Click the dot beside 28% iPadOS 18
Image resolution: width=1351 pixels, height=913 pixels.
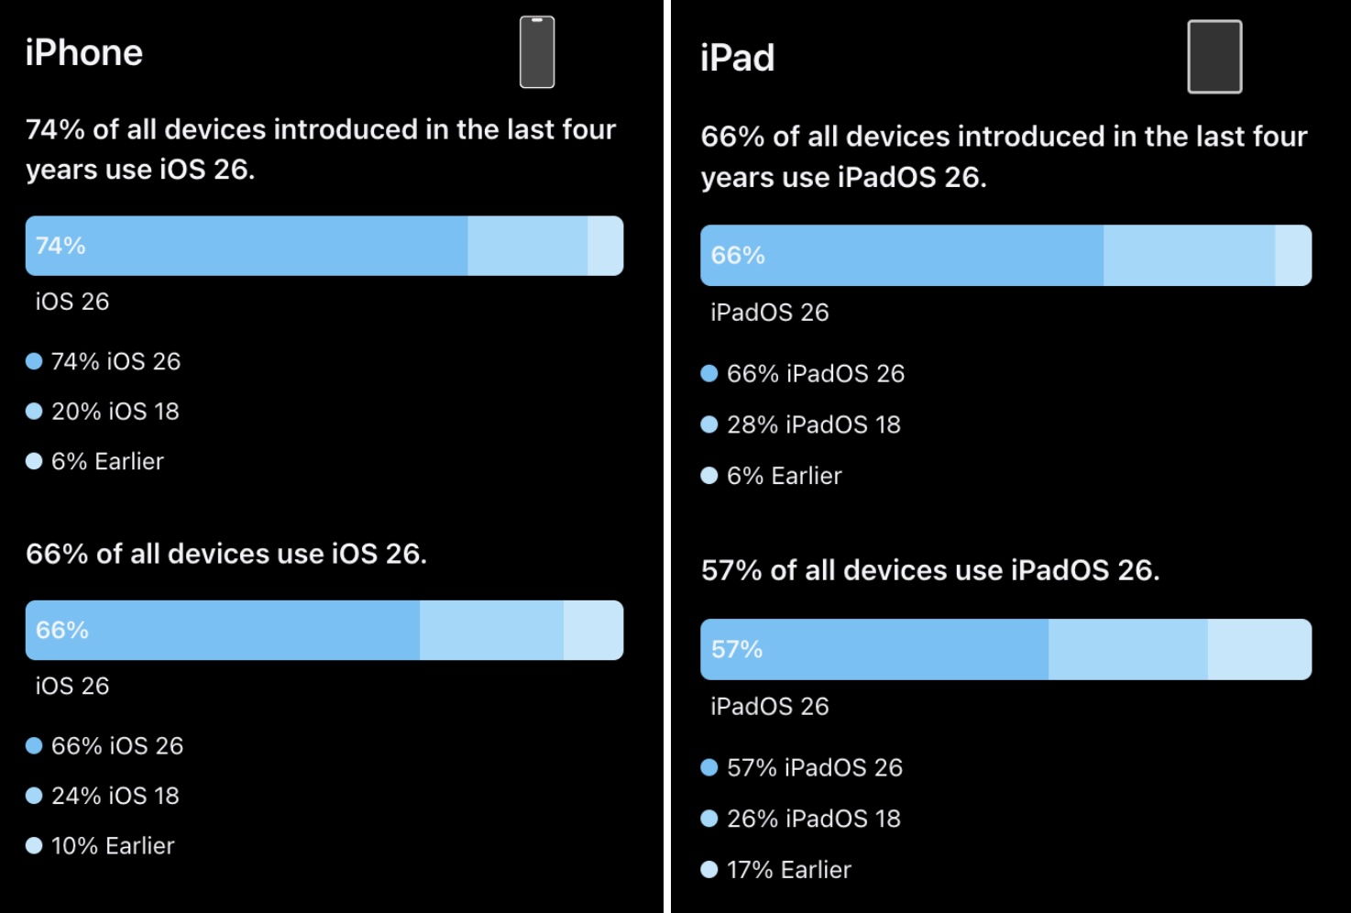708,424
